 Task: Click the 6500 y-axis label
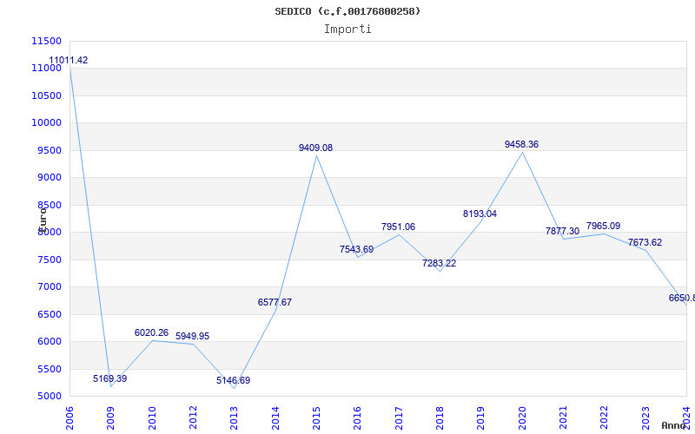pyautogui.click(x=49, y=314)
